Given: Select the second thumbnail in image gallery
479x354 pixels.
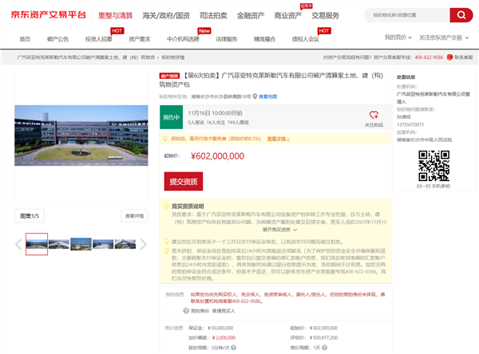Looking at the screenshot, I should 58,244.
